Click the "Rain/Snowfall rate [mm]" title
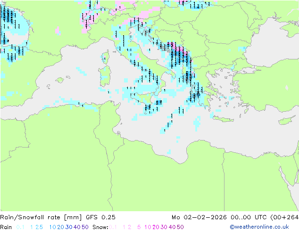This screenshot has height=231, width=299. [41, 217]
